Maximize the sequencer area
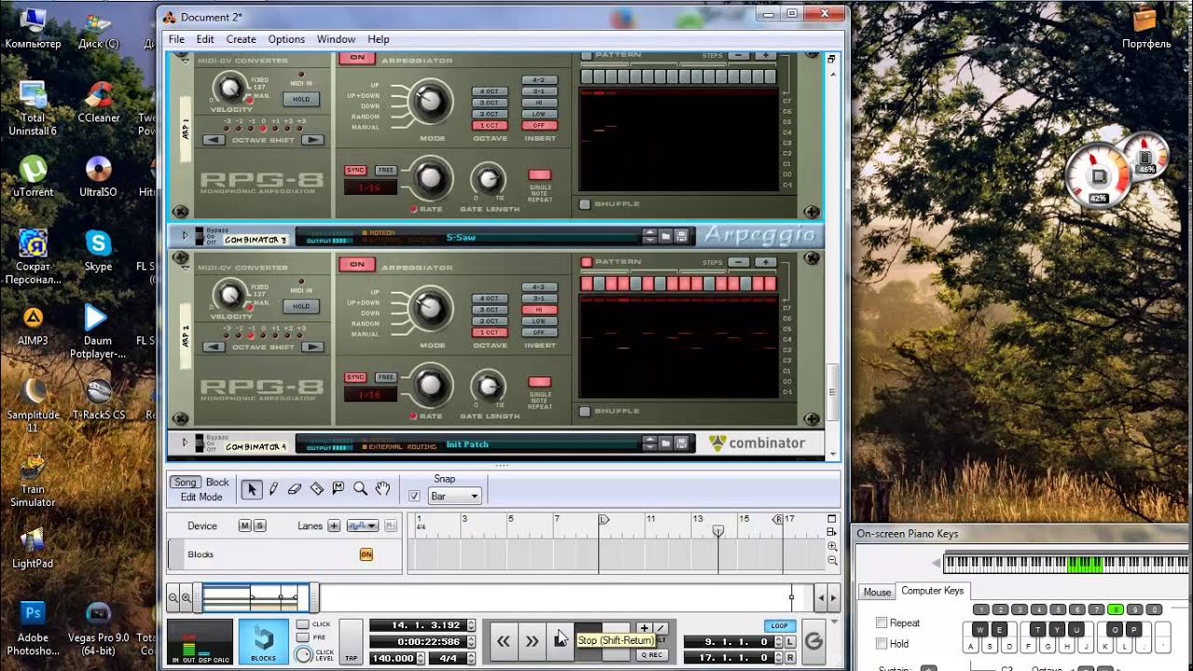This screenshot has width=1193, height=671. coord(832,519)
